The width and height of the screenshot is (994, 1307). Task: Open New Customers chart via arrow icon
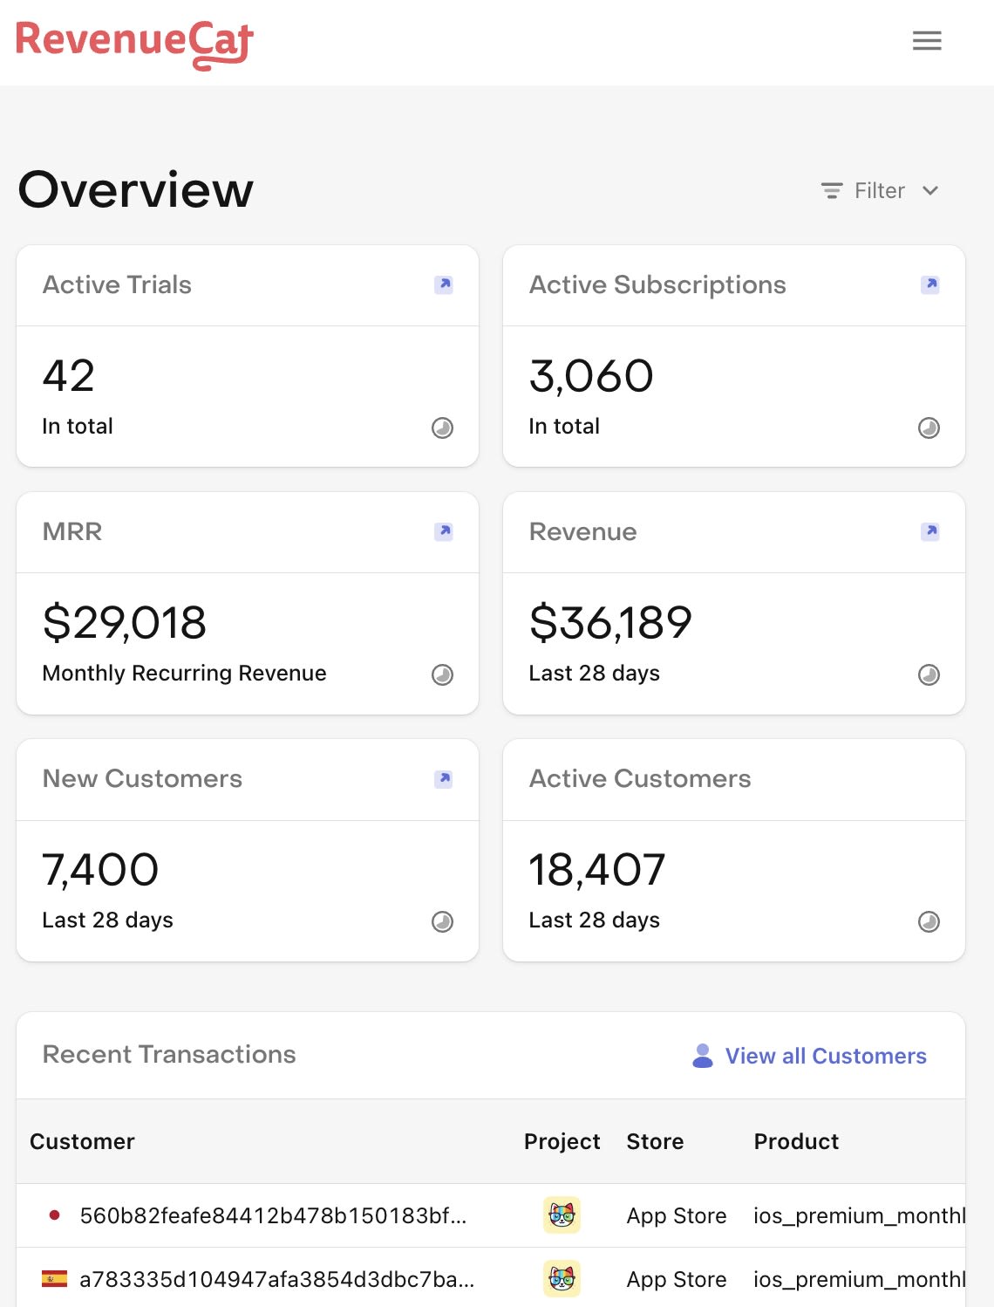444,778
